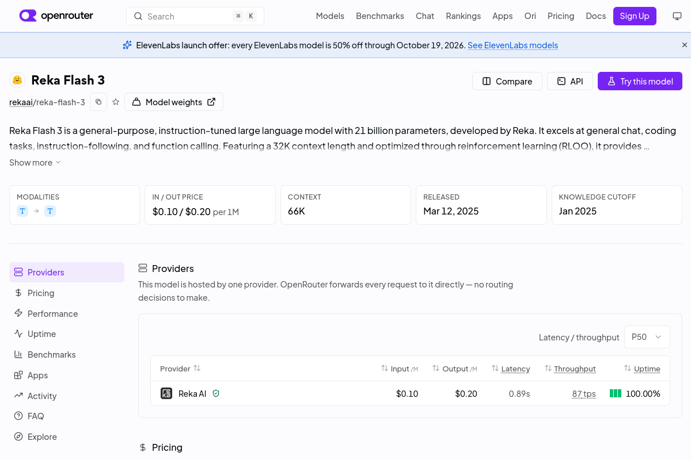691x460 pixels.
Task: Follow the See ElevenLabs models link
Action: (512, 45)
